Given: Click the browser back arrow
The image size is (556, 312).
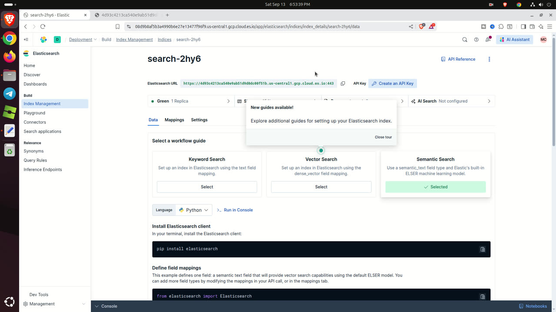Looking at the screenshot, I should click(x=26, y=26).
